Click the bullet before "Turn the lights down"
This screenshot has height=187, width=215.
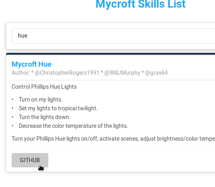pyautogui.click(x=13, y=117)
